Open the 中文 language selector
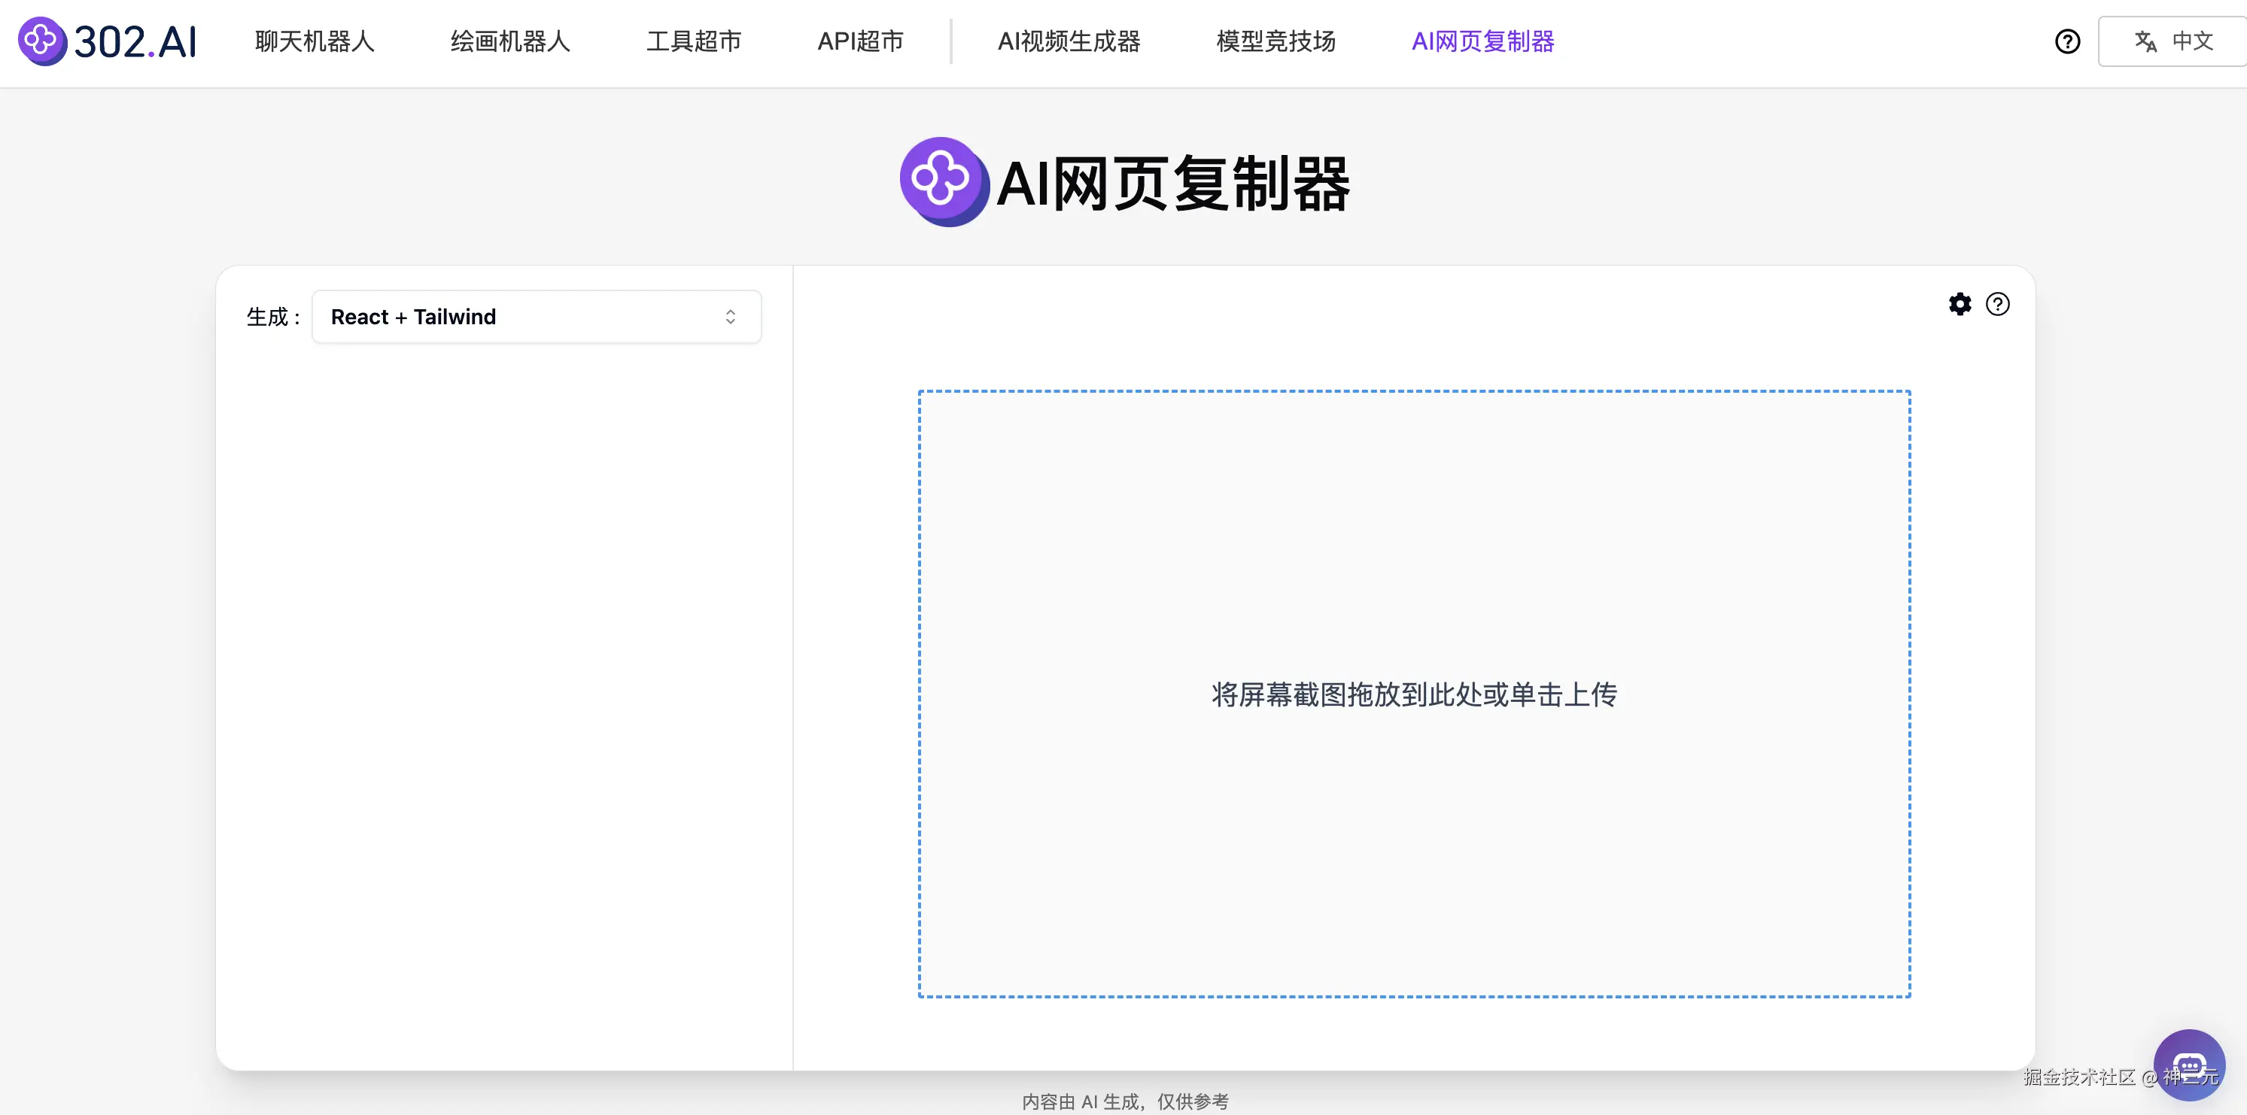This screenshot has height=1115, width=2247. pos(2191,41)
